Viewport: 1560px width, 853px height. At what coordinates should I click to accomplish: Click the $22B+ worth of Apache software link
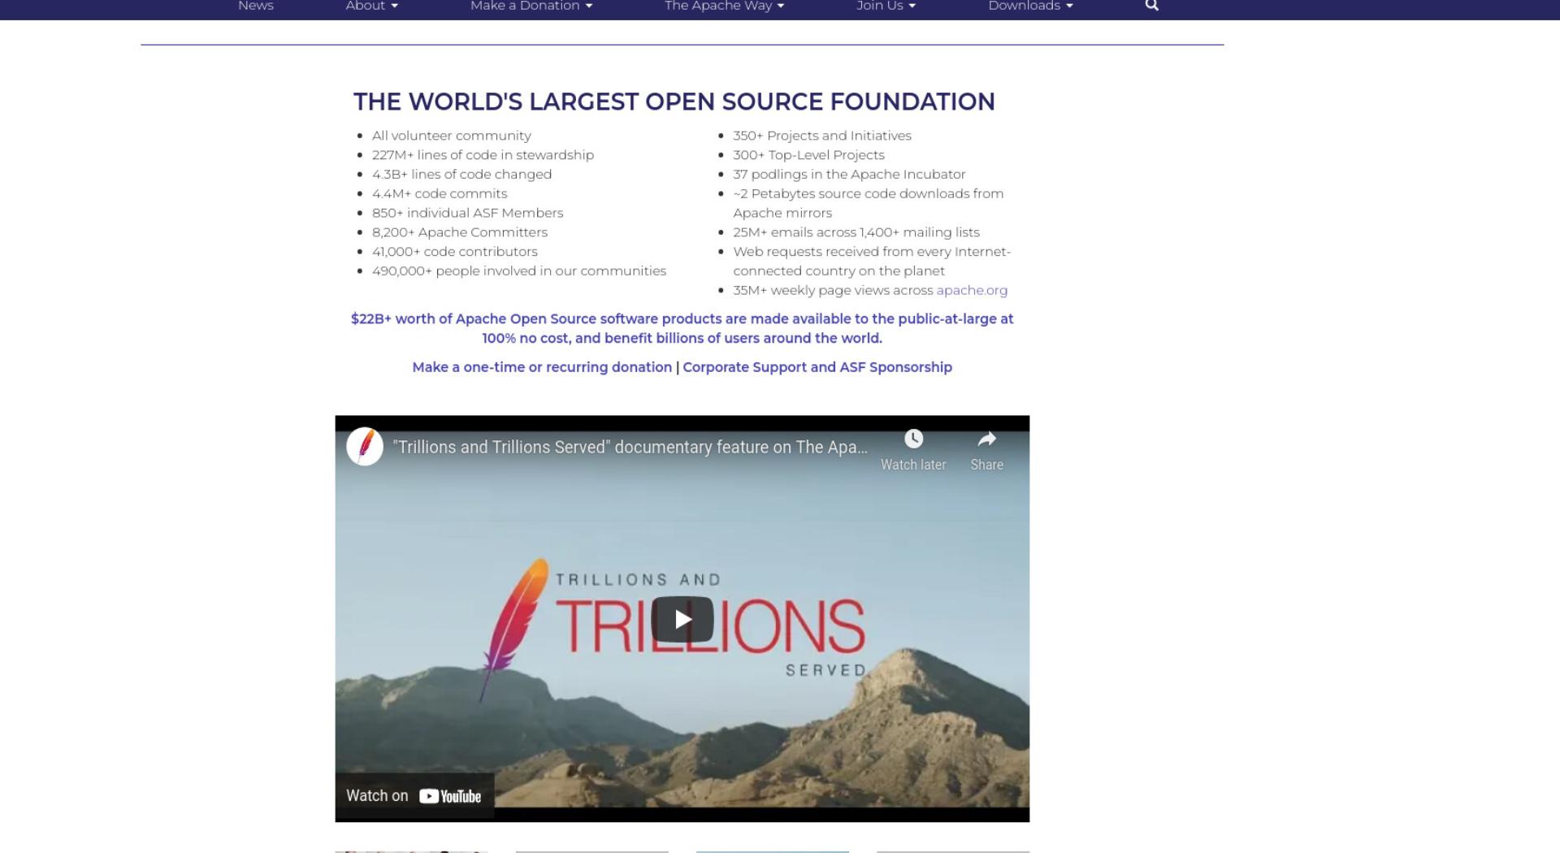(x=682, y=328)
